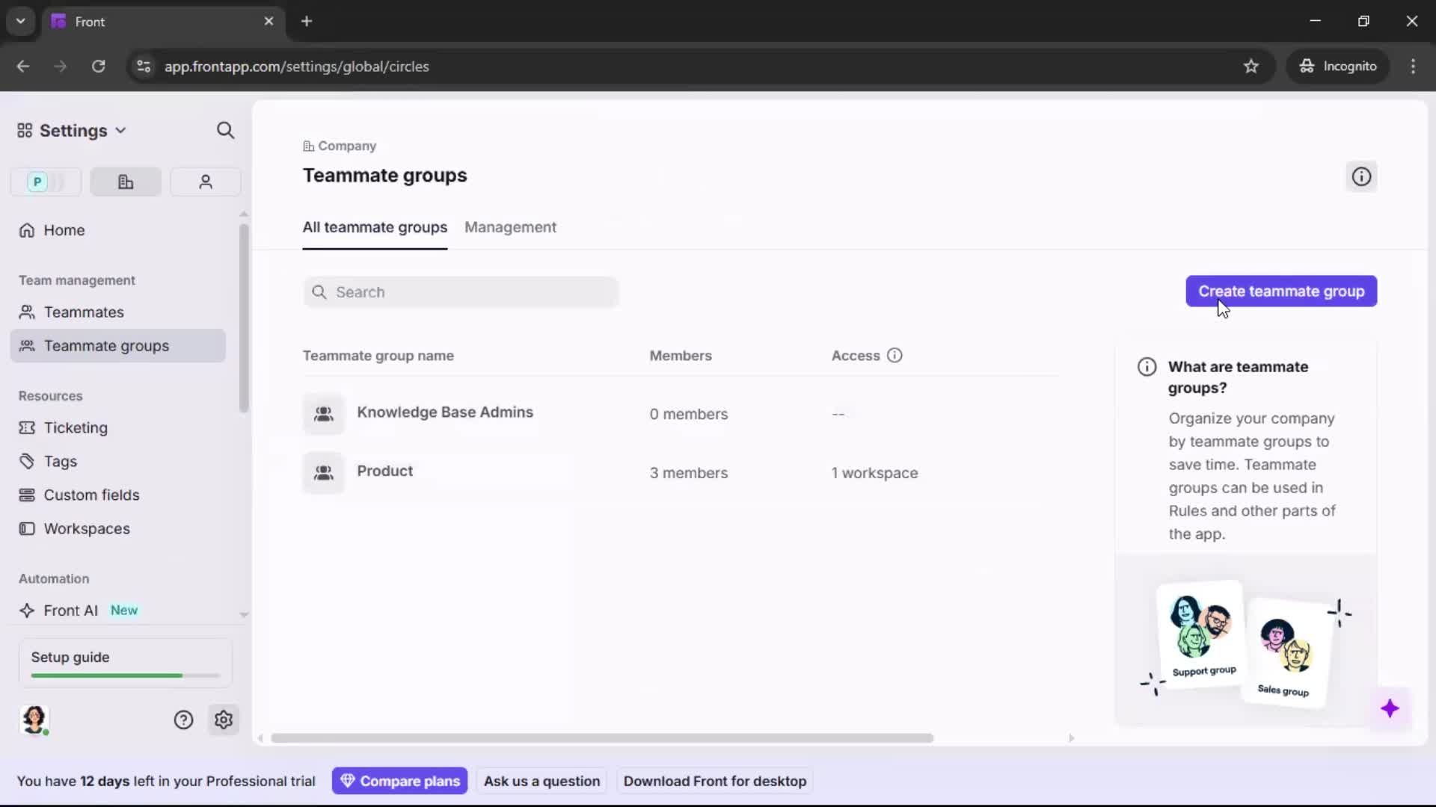Click the Create teammate group button
1436x807 pixels.
(1280, 291)
